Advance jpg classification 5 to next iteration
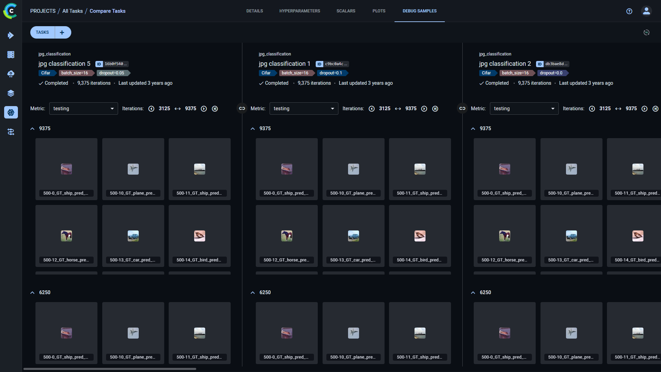661x372 pixels. 204,108
